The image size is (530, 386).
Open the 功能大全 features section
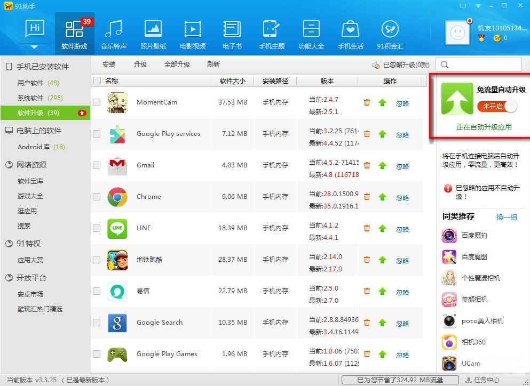click(x=311, y=34)
